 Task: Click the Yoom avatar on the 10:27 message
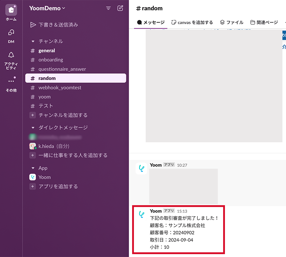[141, 168]
